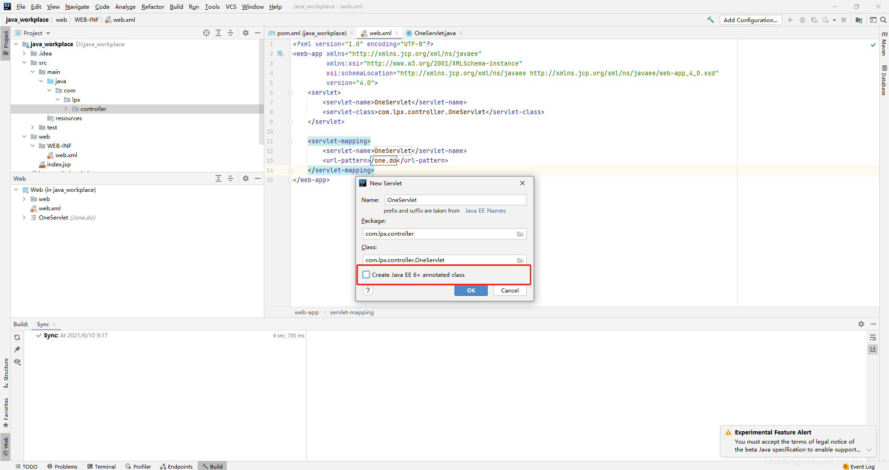Viewport: 889px width, 470px height.
Task: Switch to the pom.xml editor tab
Action: click(311, 33)
